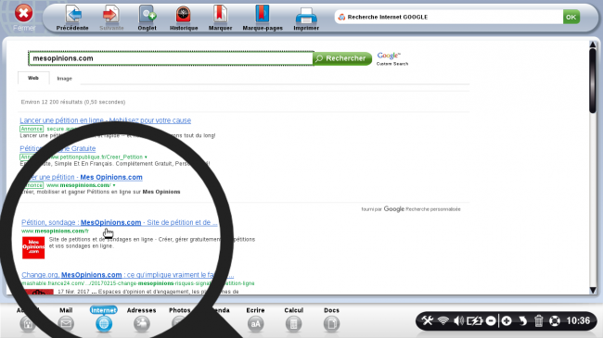Click 'Environ 12 200 résultats' text

pyautogui.click(x=73, y=102)
